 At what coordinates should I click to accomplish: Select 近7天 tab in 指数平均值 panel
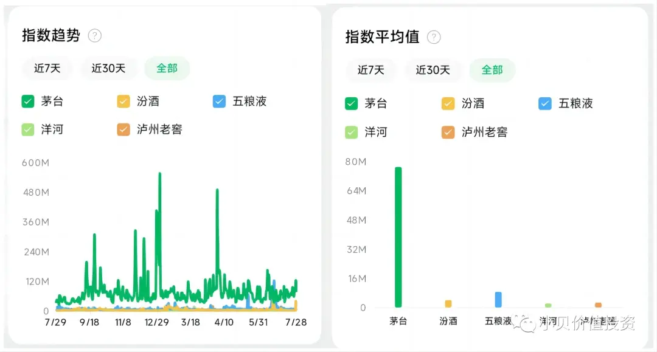[x=371, y=70]
